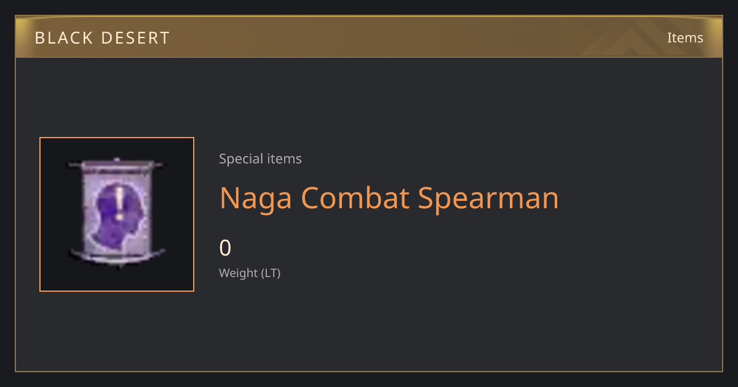Open the BLACK DESERT title link
738x387 pixels.
coord(102,38)
